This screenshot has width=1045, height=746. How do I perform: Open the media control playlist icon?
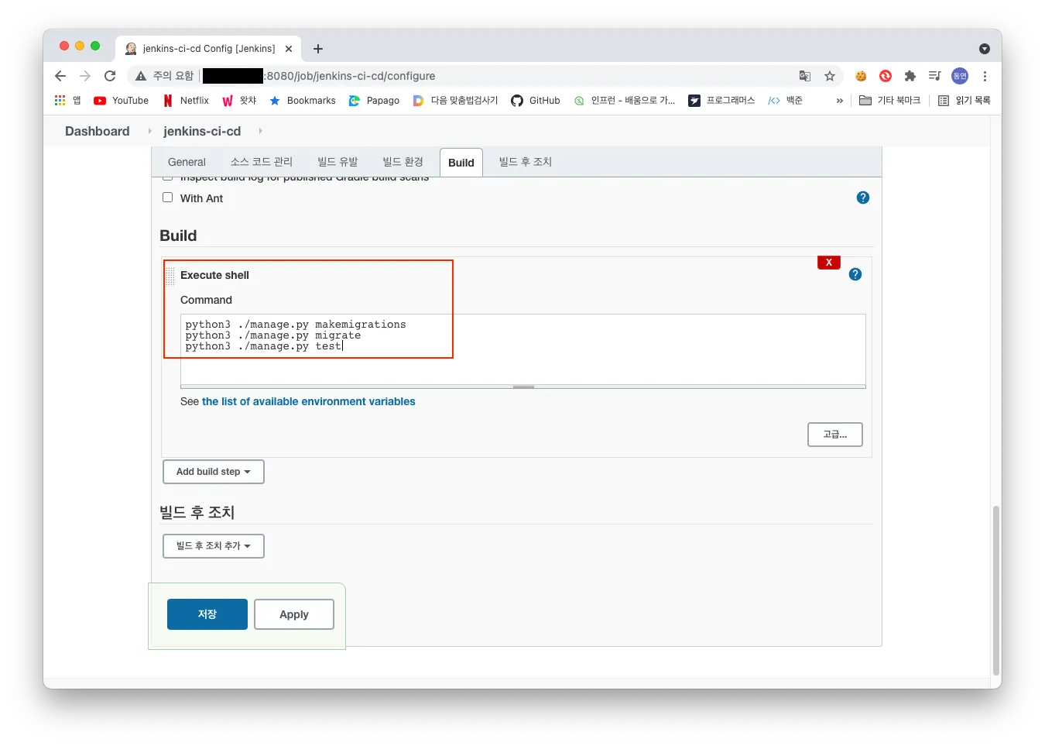point(935,76)
